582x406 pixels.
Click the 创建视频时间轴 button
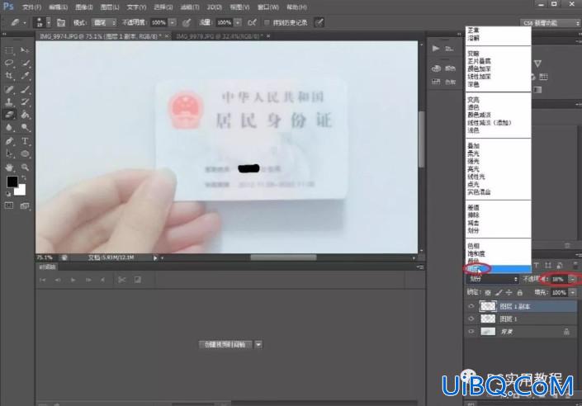click(225, 344)
